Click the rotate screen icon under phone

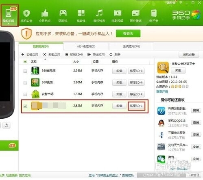tap(7, 125)
